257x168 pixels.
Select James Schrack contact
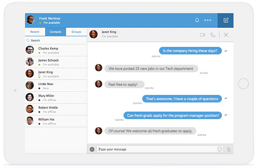[56, 62]
